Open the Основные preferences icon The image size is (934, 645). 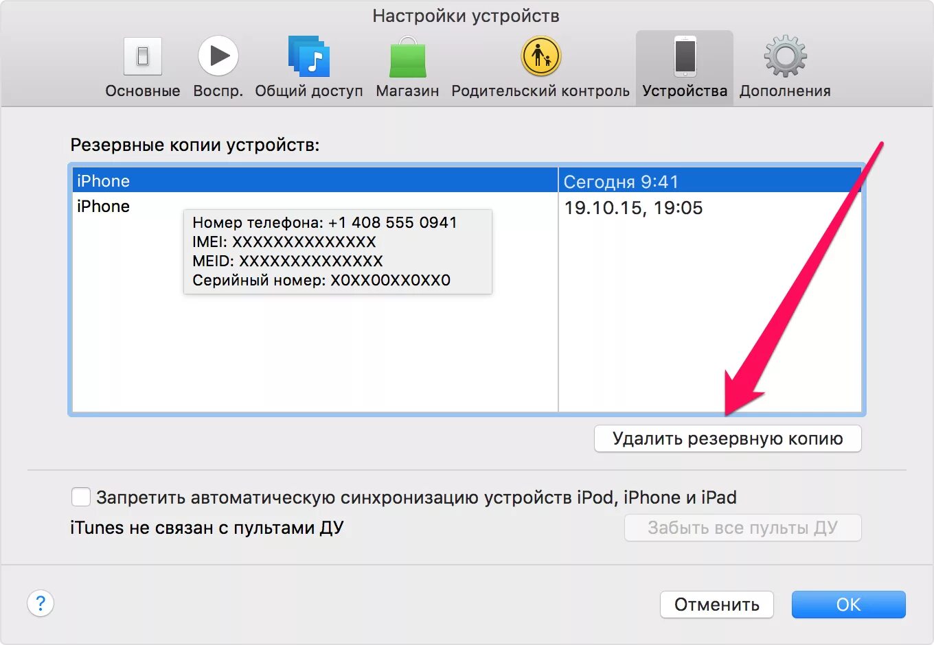click(x=143, y=56)
